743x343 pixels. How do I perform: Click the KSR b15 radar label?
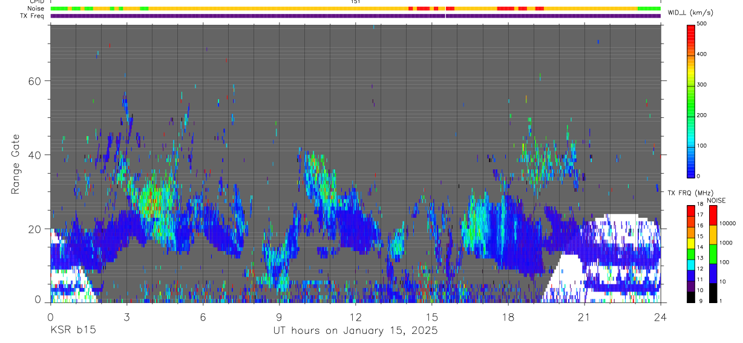(73, 331)
